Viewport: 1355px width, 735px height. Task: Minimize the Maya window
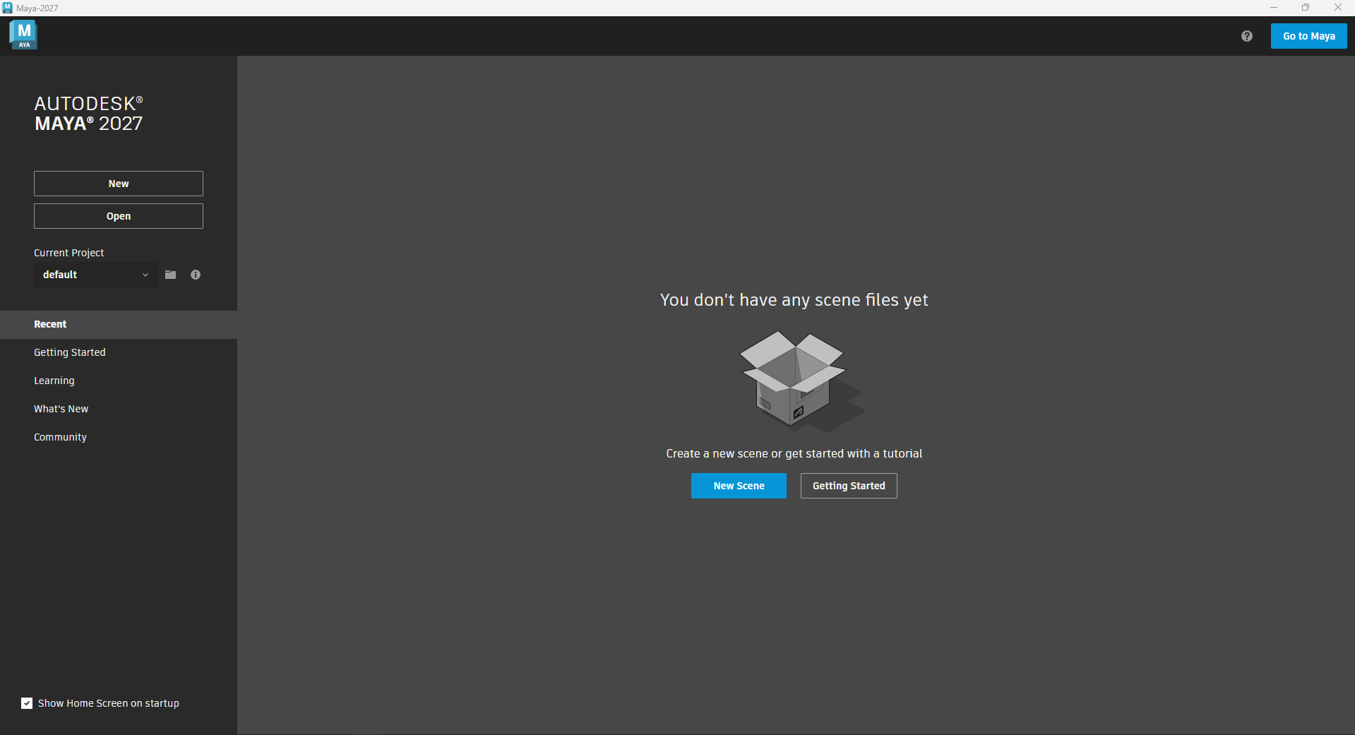coord(1274,8)
